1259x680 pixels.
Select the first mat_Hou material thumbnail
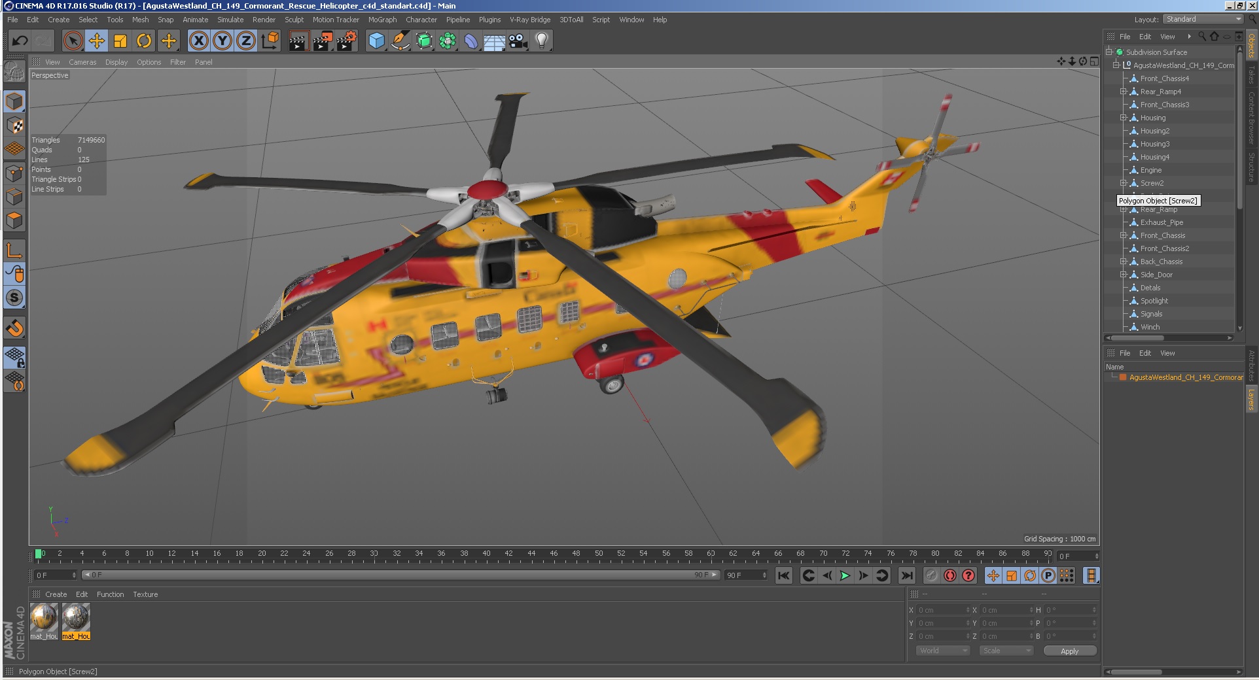click(44, 620)
